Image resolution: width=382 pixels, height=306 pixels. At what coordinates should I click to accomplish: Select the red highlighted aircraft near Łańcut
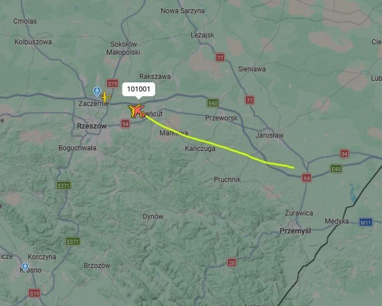click(x=138, y=111)
